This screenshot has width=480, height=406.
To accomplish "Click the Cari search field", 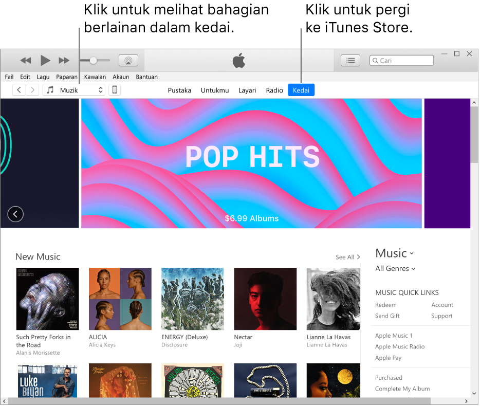I will tap(401, 60).
